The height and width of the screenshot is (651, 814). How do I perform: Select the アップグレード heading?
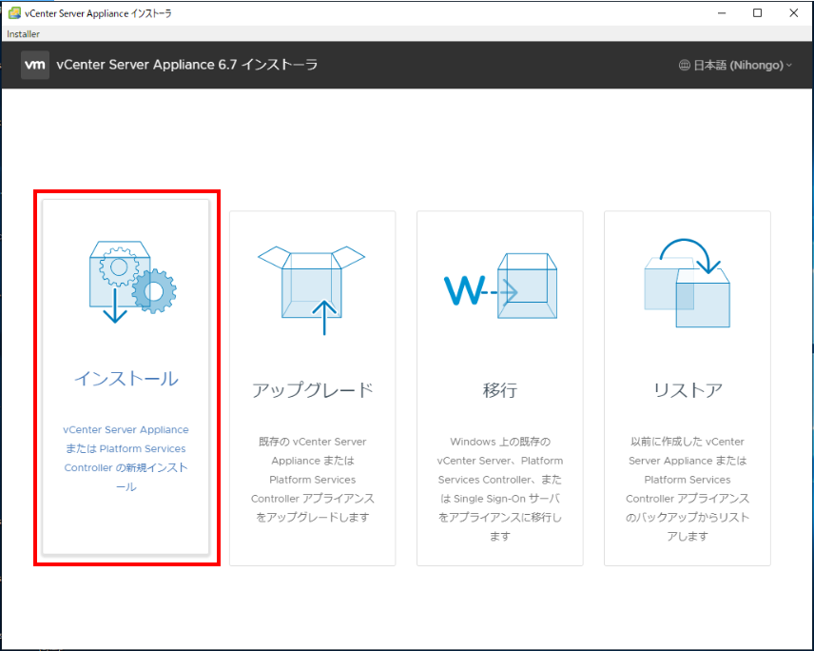[313, 389]
